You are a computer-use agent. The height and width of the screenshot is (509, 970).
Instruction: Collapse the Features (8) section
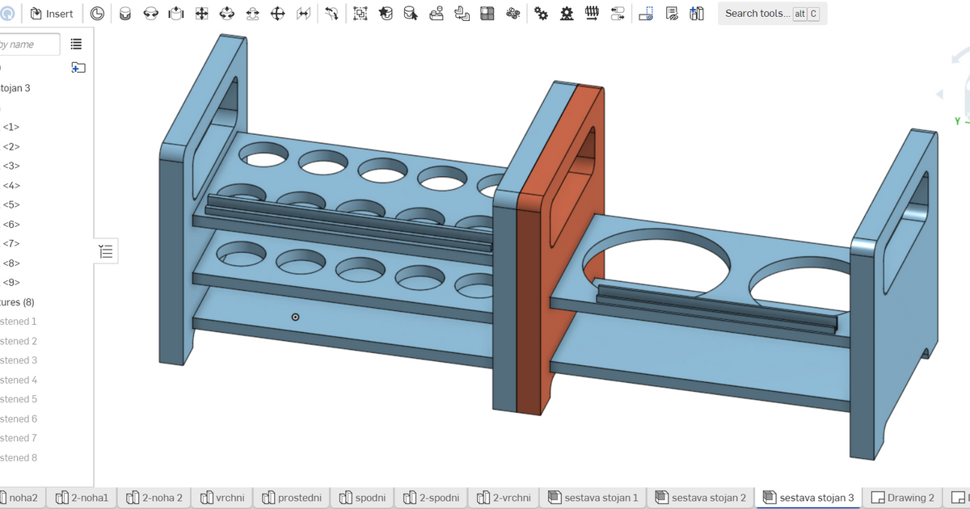point(16,301)
